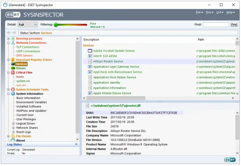This screenshot has width=241, height=166.
Task: Click the Path column header
Action: point(216,40)
